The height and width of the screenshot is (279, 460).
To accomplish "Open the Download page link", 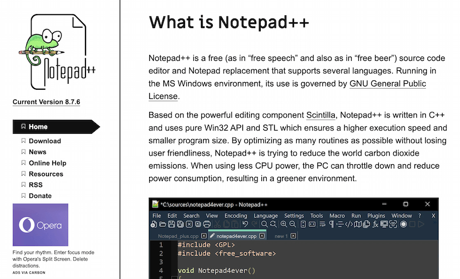I will (x=45, y=141).
